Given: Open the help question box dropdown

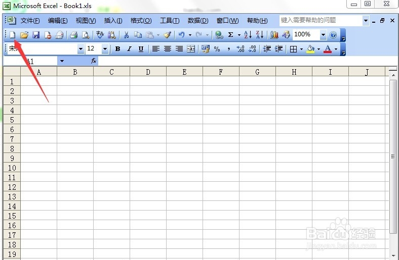Looking at the screenshot, I should point(366,21).
